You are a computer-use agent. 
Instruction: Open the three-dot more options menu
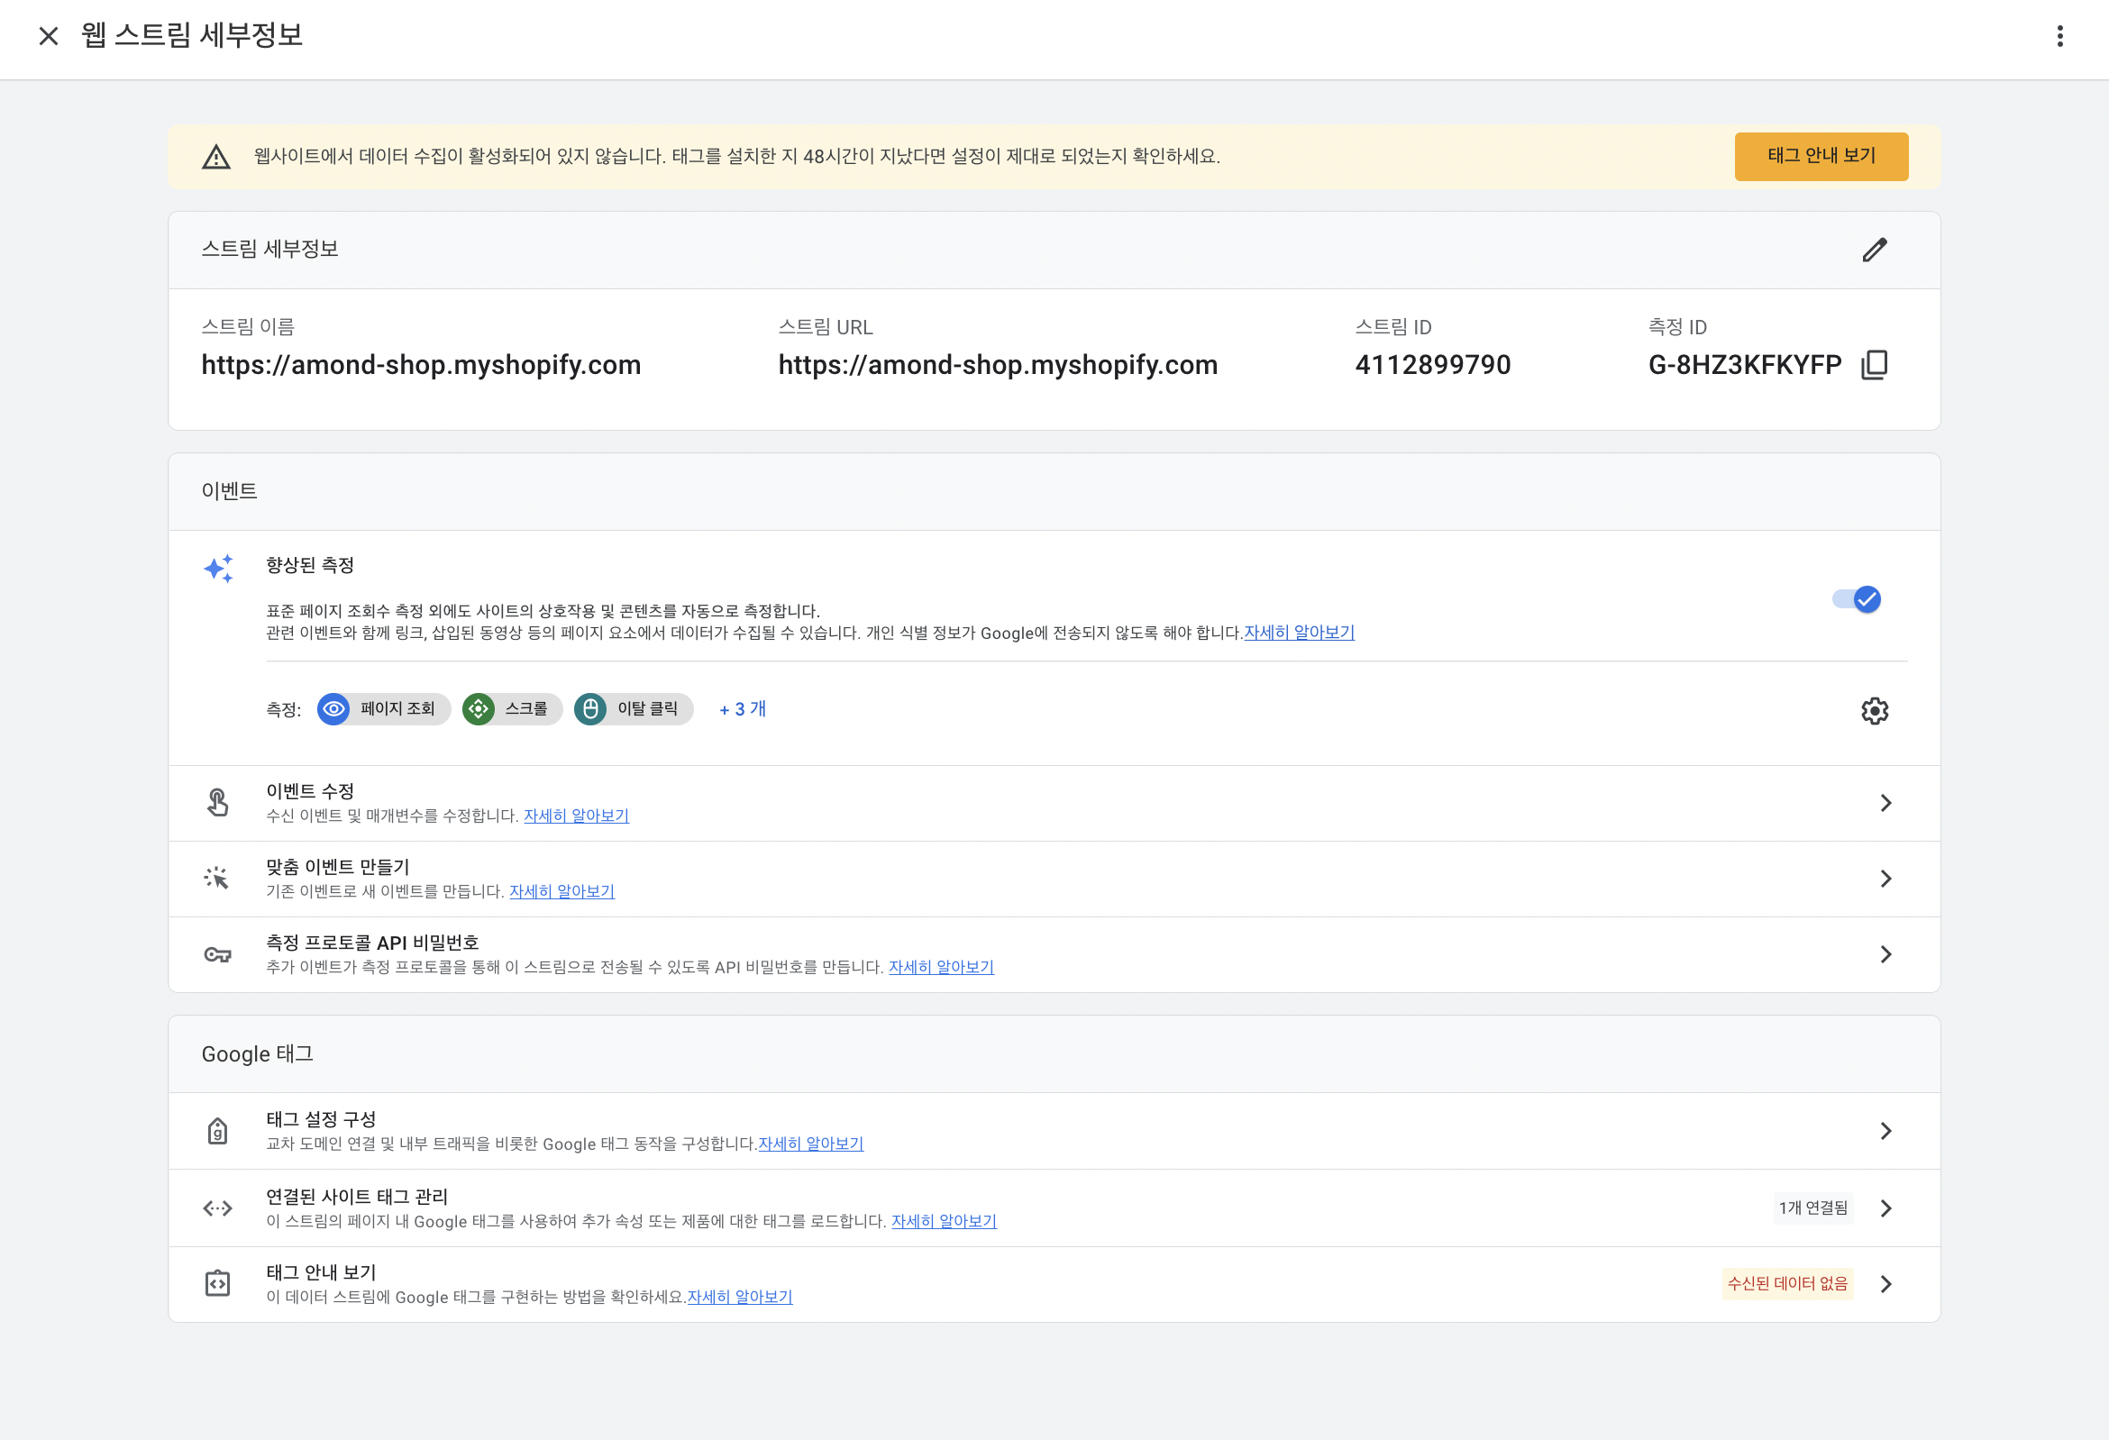tap(2059, 36)
